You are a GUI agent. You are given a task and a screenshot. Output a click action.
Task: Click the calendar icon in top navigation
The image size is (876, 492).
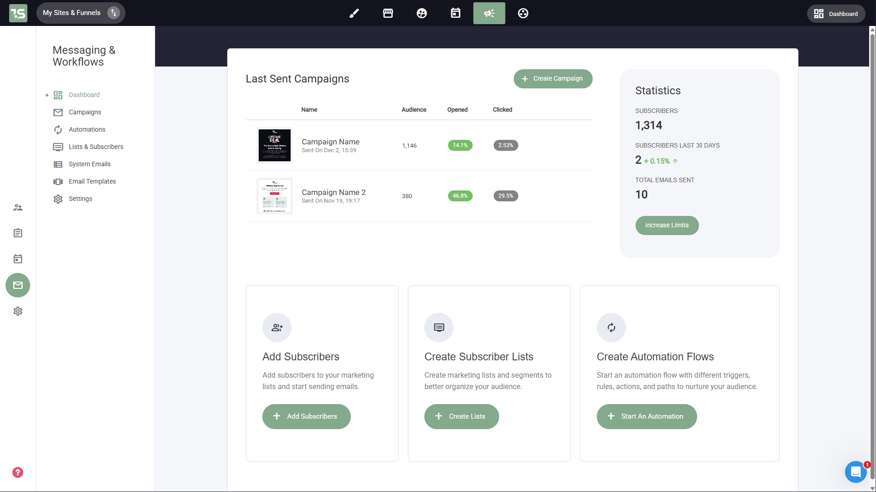(455, 13)
